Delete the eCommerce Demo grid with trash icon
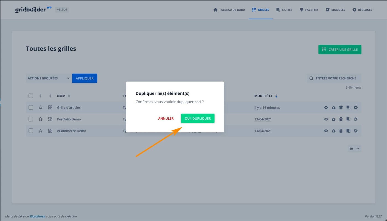 [341, 131]
